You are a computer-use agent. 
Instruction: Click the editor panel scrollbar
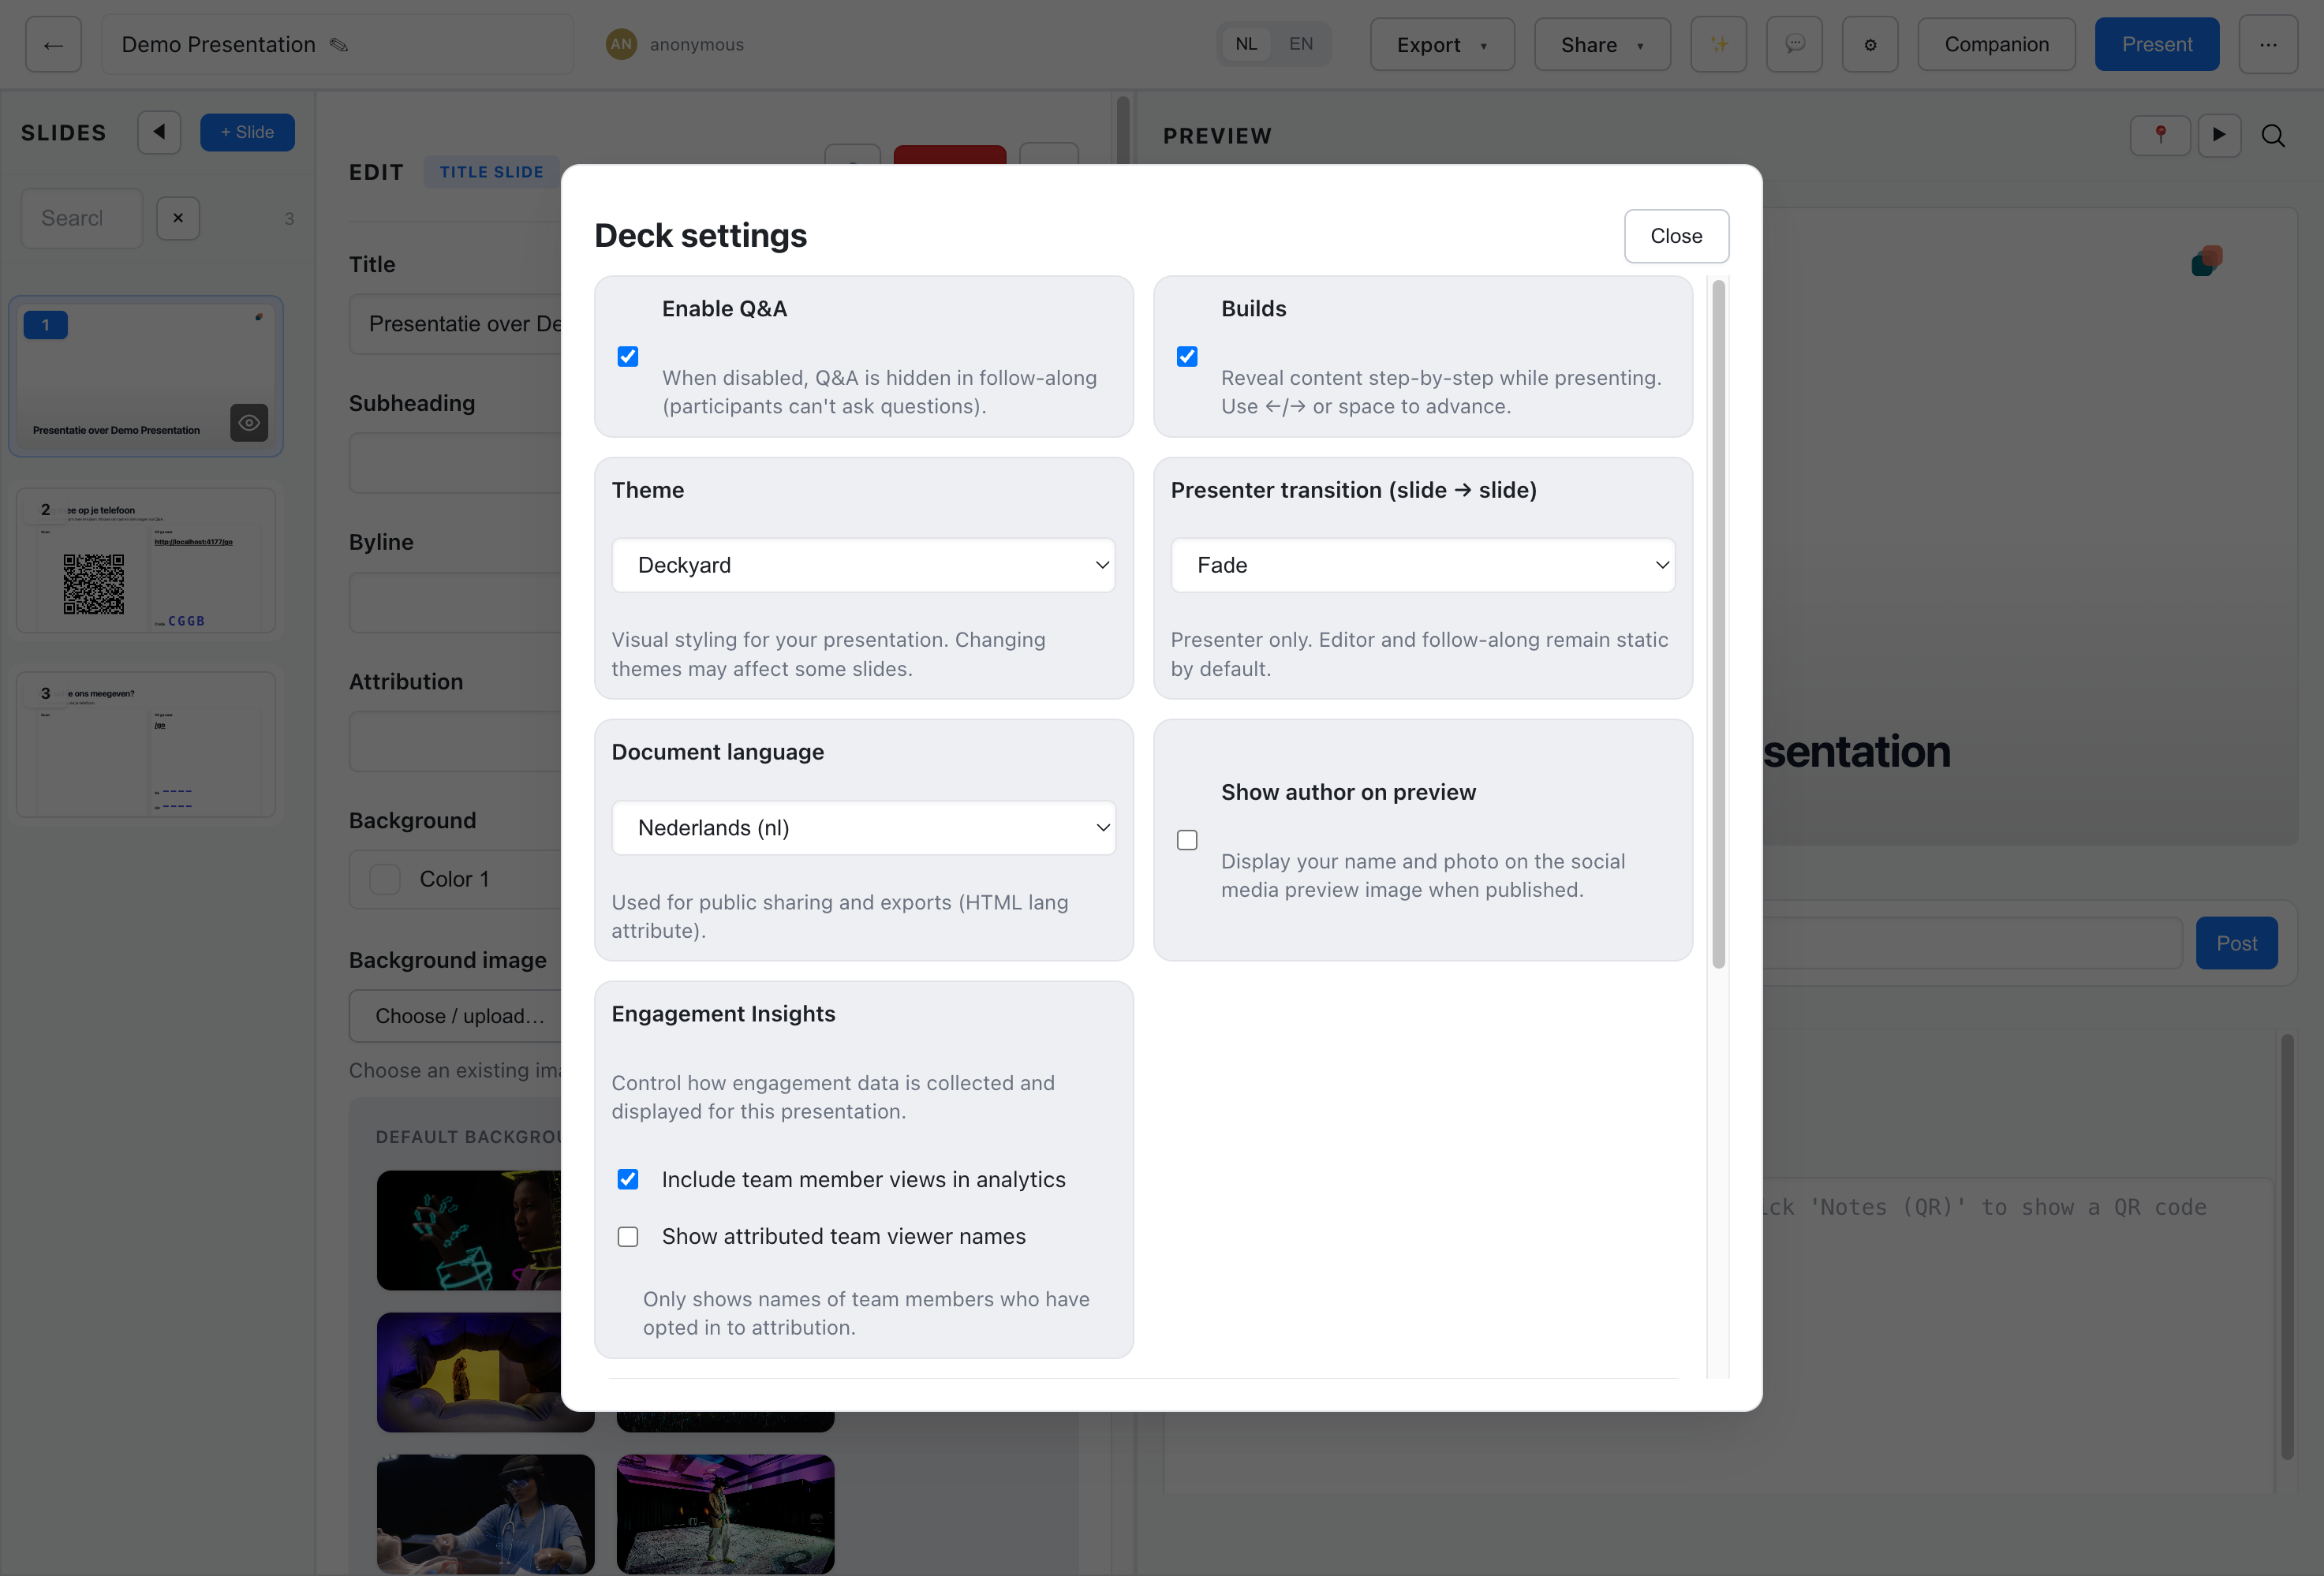click(1123, 130)
